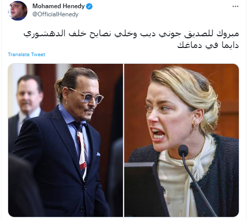Open left photo of man in navy suit

coord(65,140)
